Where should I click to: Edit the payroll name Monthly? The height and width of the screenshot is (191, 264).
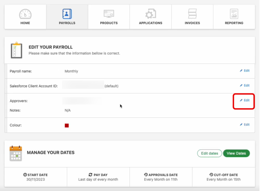click(244, 71)
